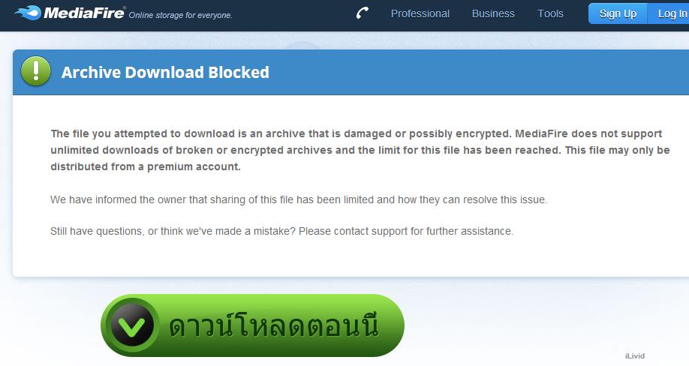689x366 pixels.
Task: Click the black circle green chevron icon
Action: pos(132,325)
